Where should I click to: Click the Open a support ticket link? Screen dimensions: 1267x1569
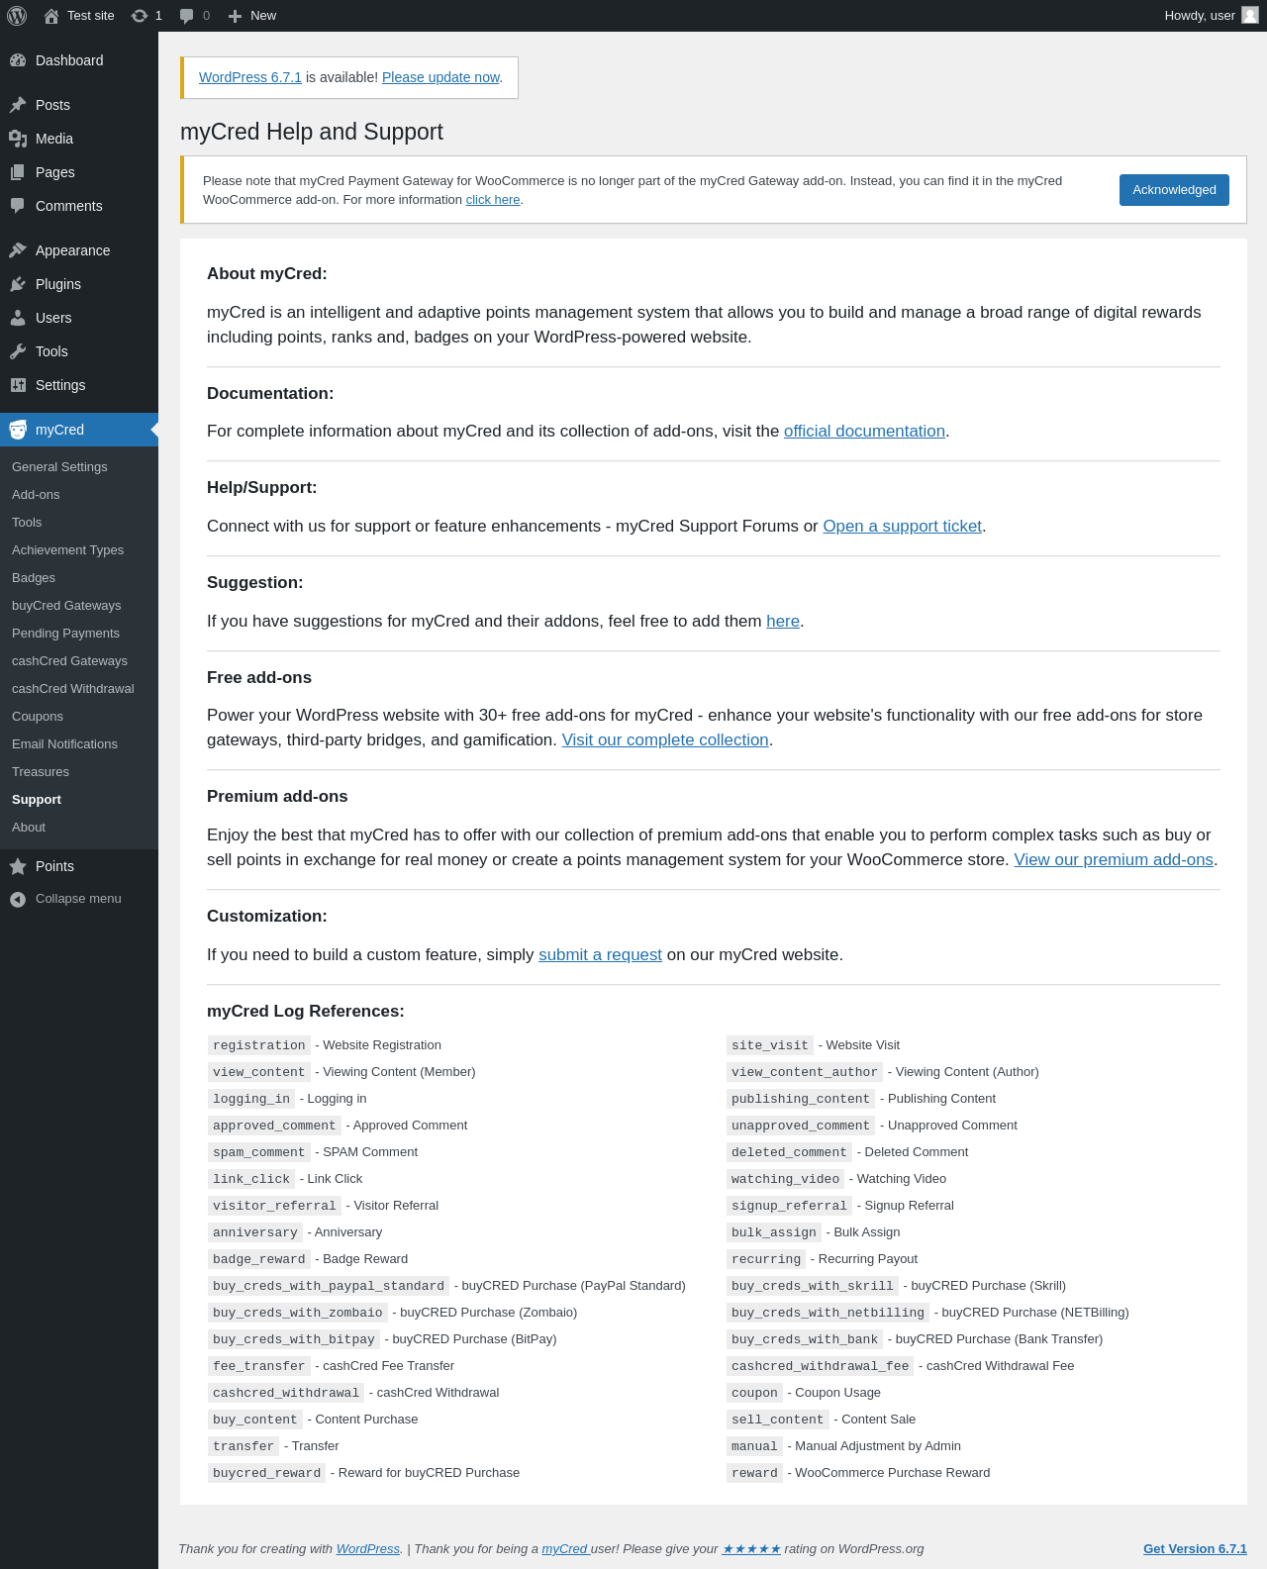pos(902,527)
